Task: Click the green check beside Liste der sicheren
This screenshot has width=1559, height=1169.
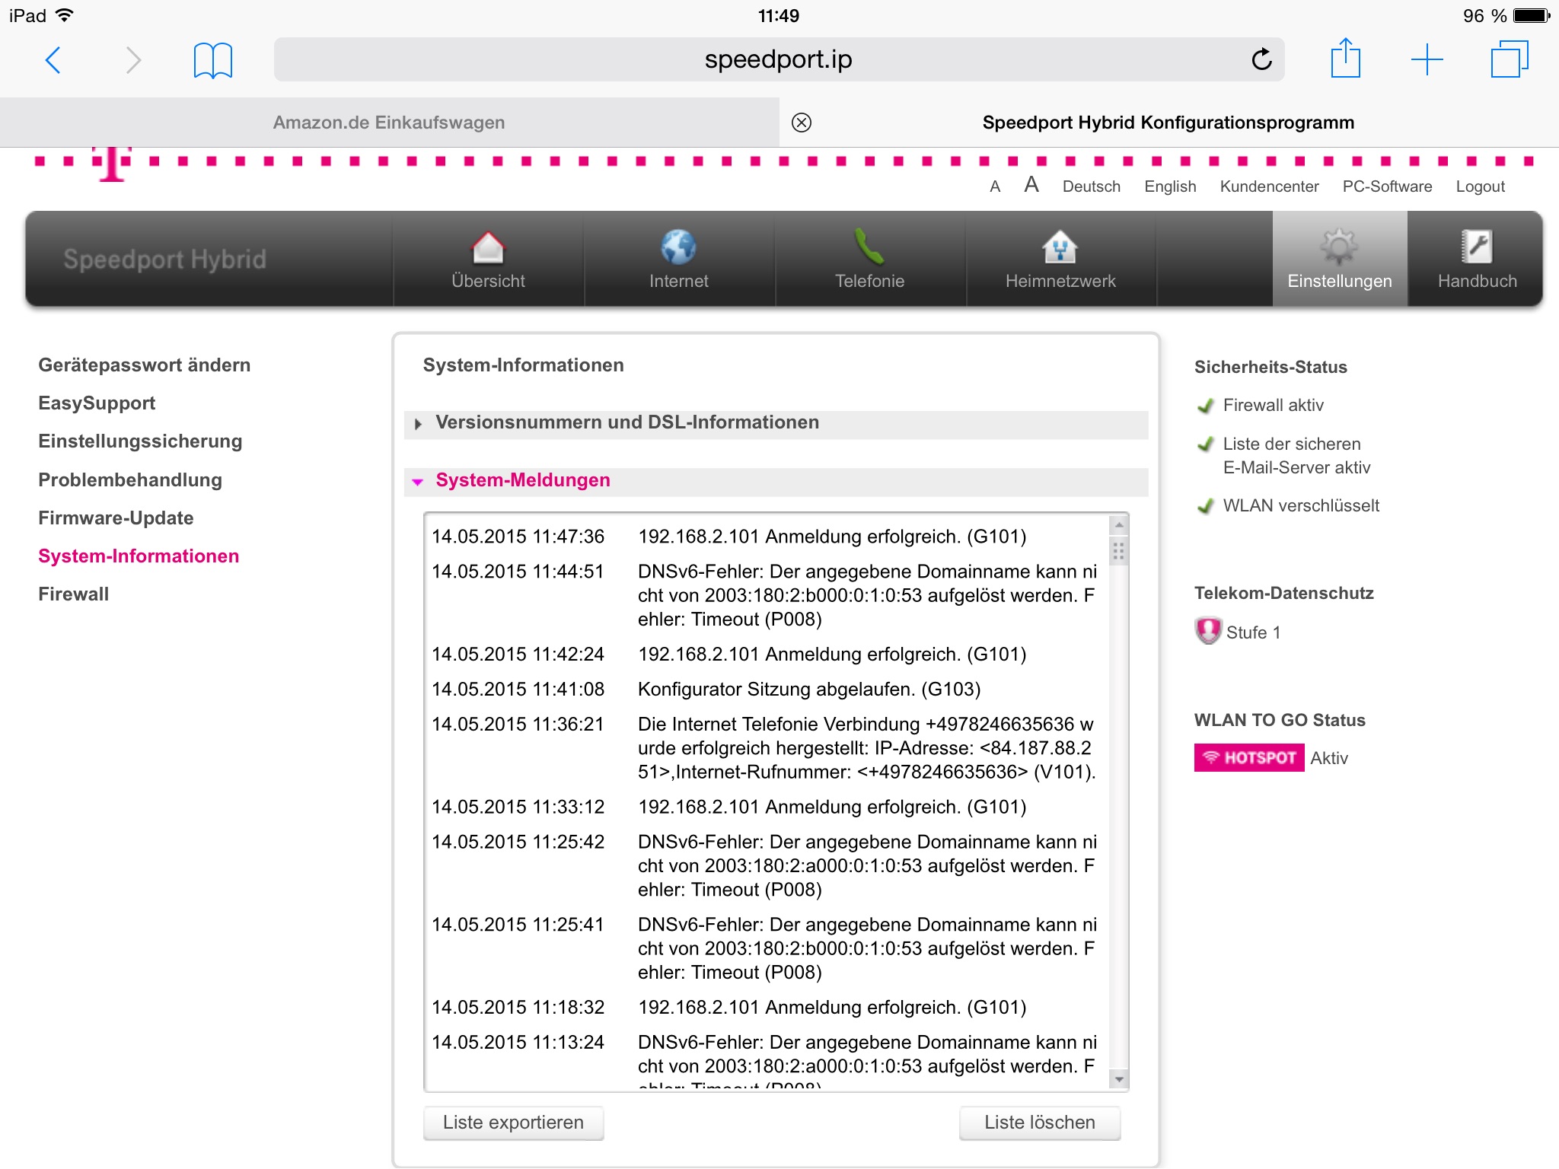Action: pos(1206,444)
